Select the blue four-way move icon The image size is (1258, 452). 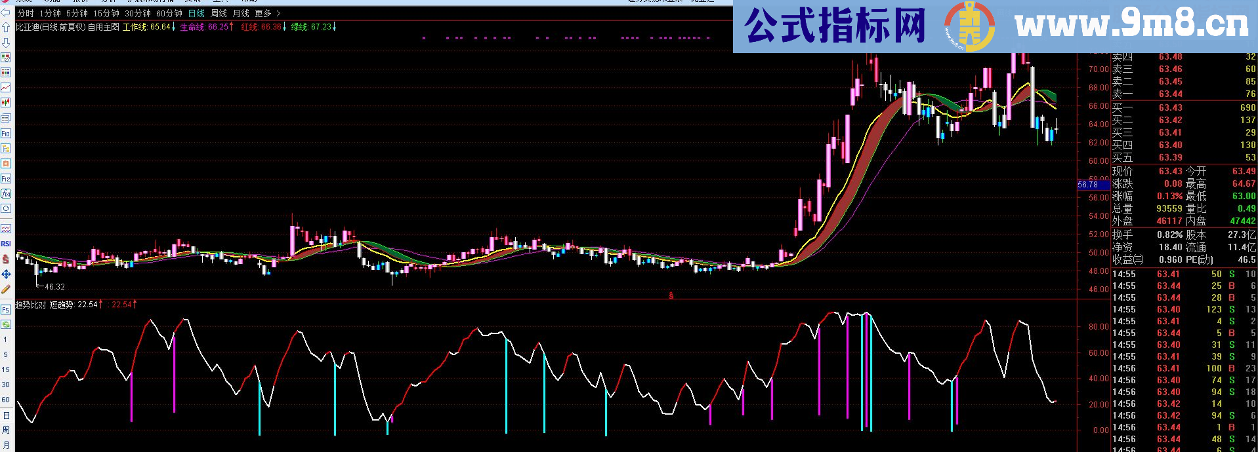click(x=6, y=274)
